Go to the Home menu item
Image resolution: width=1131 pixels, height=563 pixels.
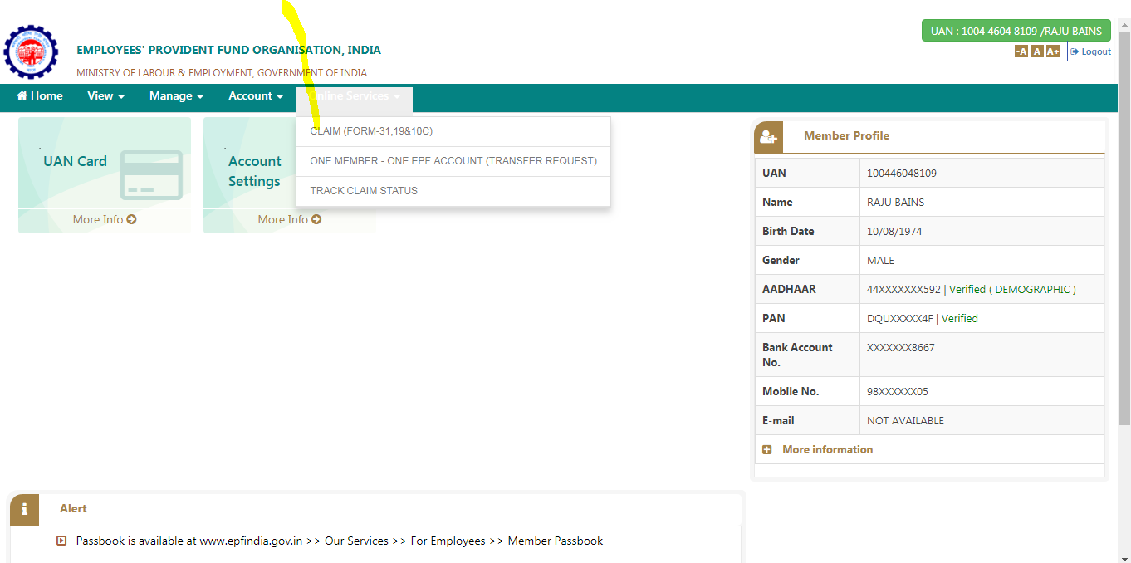(x=40, y=96)
